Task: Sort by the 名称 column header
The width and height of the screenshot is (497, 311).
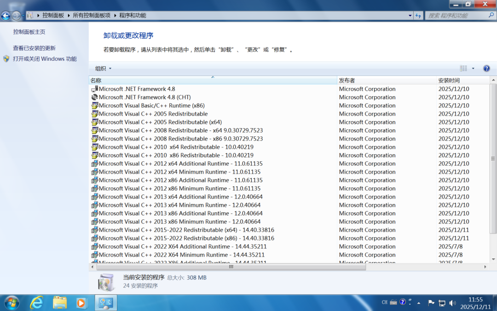Action: click(x=213, y=80)
